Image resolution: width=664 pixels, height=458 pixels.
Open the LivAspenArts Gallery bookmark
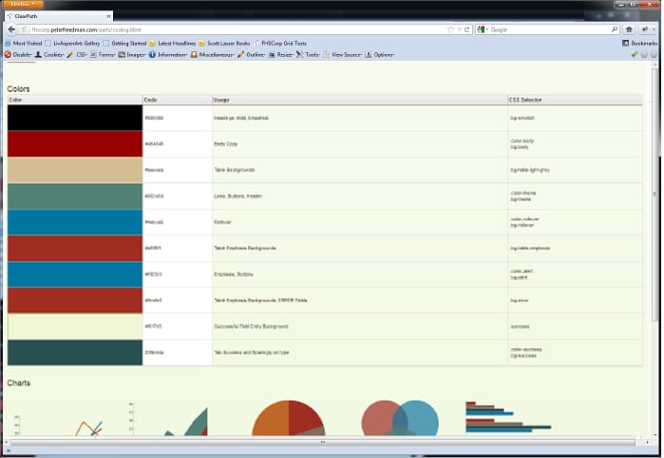coord(72,43)
